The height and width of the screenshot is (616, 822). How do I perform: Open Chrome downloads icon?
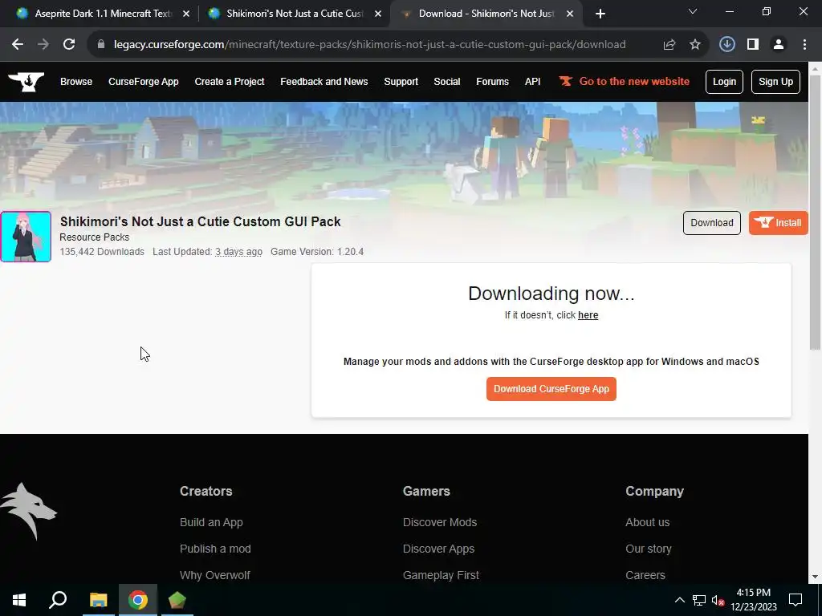tap(726, 45)
